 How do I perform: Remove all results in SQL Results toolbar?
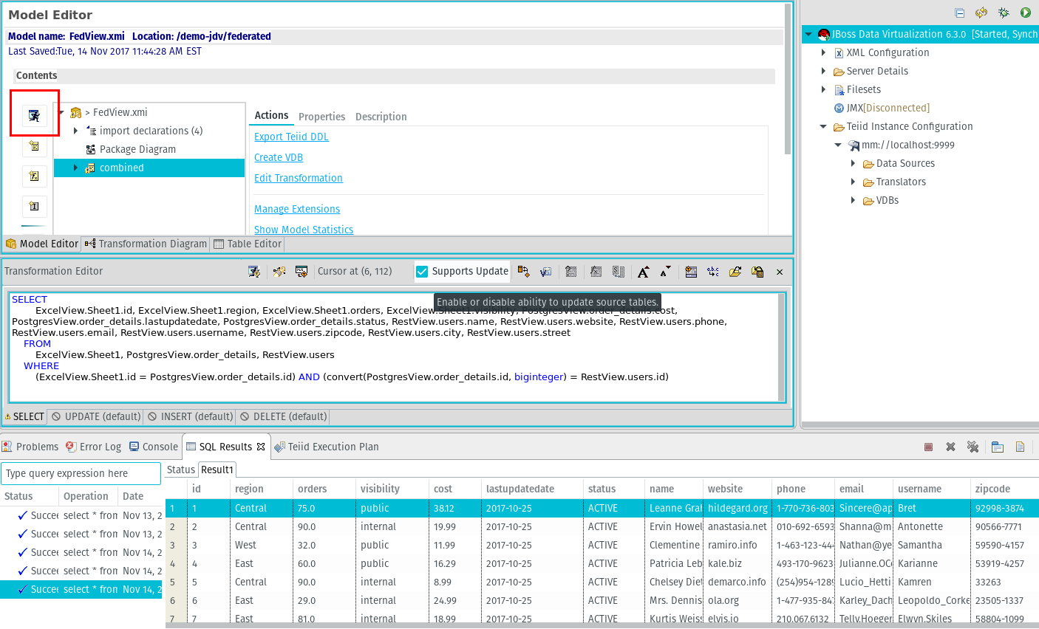pyautogui.click(x=973, y=447)
